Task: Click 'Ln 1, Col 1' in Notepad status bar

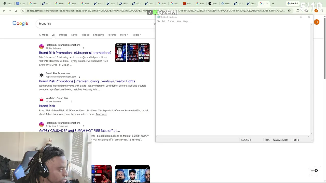Action: [246, 140]
